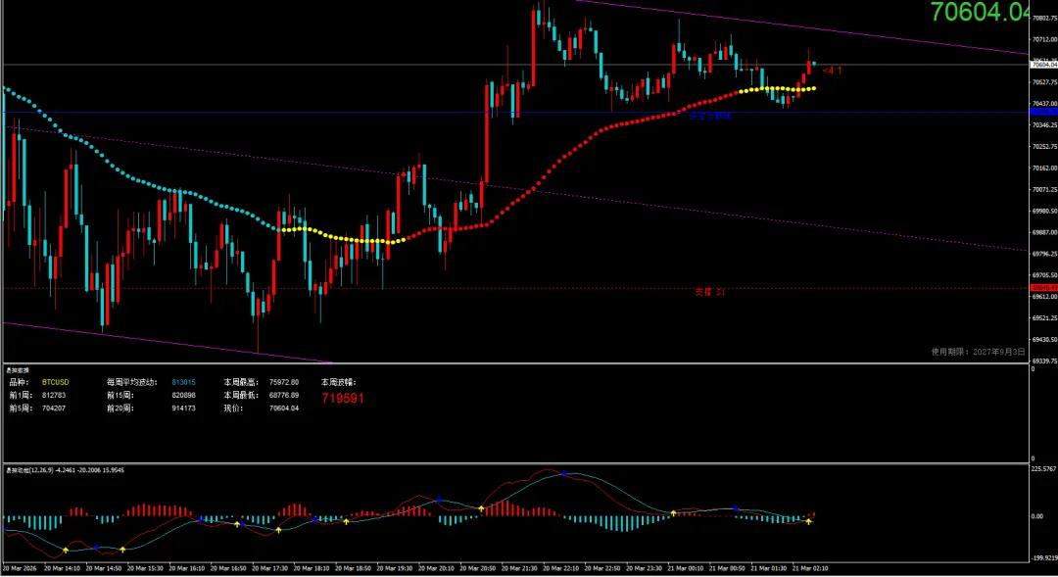Click the 69521.25 price axis label
The height and width of the screenshot is (577, 1058).
[1044, 318]
